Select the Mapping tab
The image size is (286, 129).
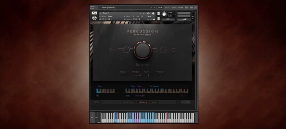[143, 102]
